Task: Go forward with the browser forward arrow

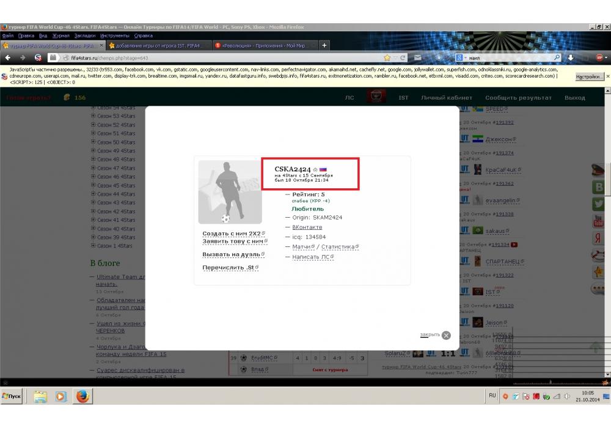Action: (23, 57)
